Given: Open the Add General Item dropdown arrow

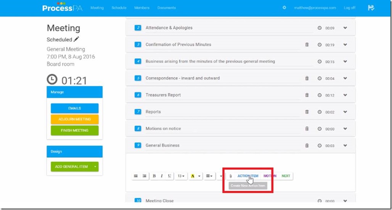Looking at the screenshot, I should click(x=95, y=167).
